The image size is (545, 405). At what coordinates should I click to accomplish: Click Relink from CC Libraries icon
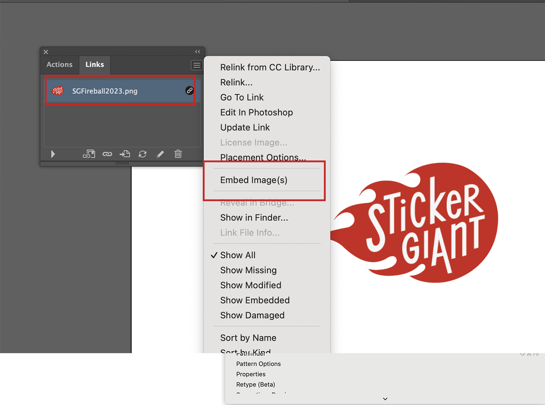(x=89, y=154)
